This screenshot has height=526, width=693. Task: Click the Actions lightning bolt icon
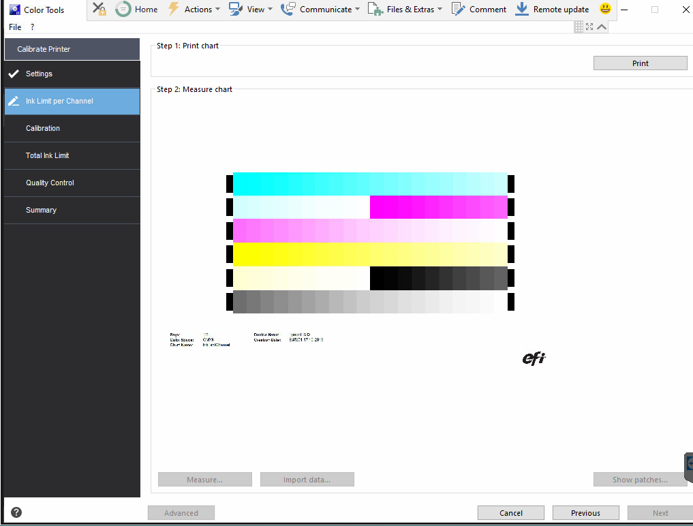pyautogui.click(x=174, y=8)
